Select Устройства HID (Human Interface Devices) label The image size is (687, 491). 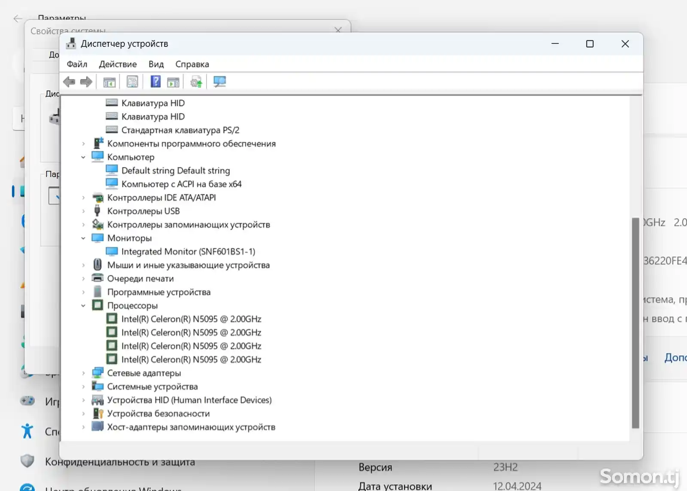pyautogui.click(x=189, y=400)
